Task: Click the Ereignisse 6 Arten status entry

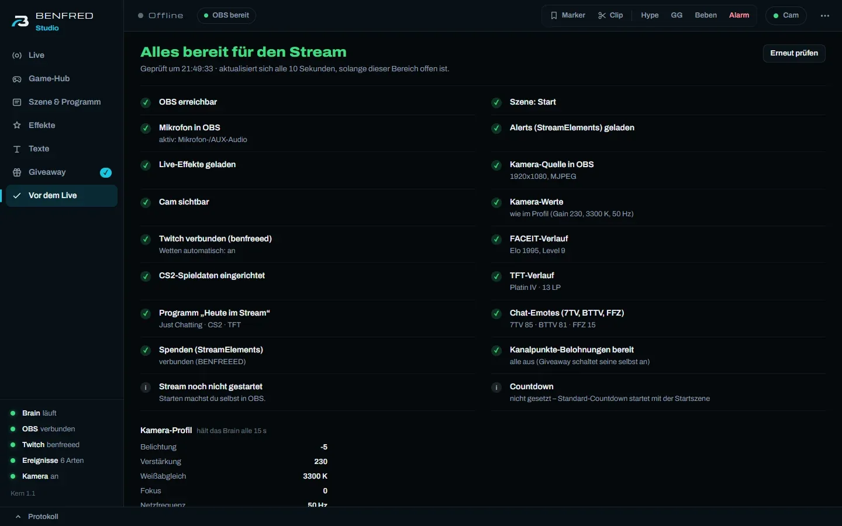Action: [47, 461]
